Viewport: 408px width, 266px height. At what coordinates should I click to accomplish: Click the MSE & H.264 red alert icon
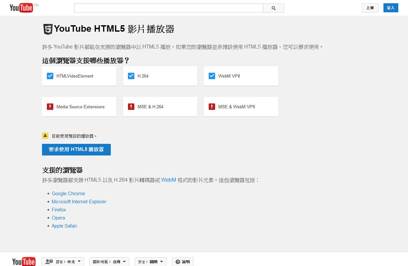(x=131, y=107)
